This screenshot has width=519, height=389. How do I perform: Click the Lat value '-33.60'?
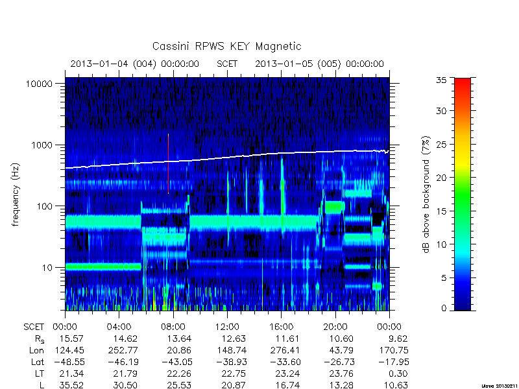point(285,362)
